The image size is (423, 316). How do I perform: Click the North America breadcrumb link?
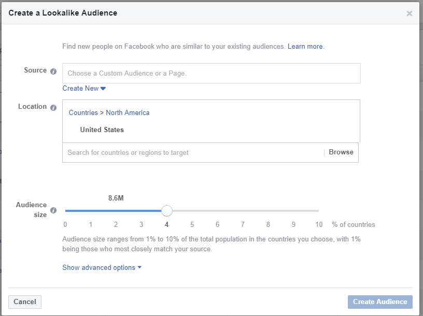click(128, 113)
